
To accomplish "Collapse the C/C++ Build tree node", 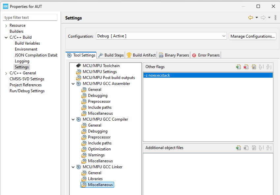I will pyautogui.click(x=6, y=37).
